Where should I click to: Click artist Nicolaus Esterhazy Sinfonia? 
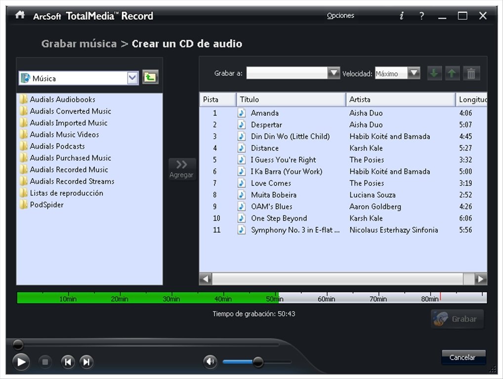[x=394, y=230]
